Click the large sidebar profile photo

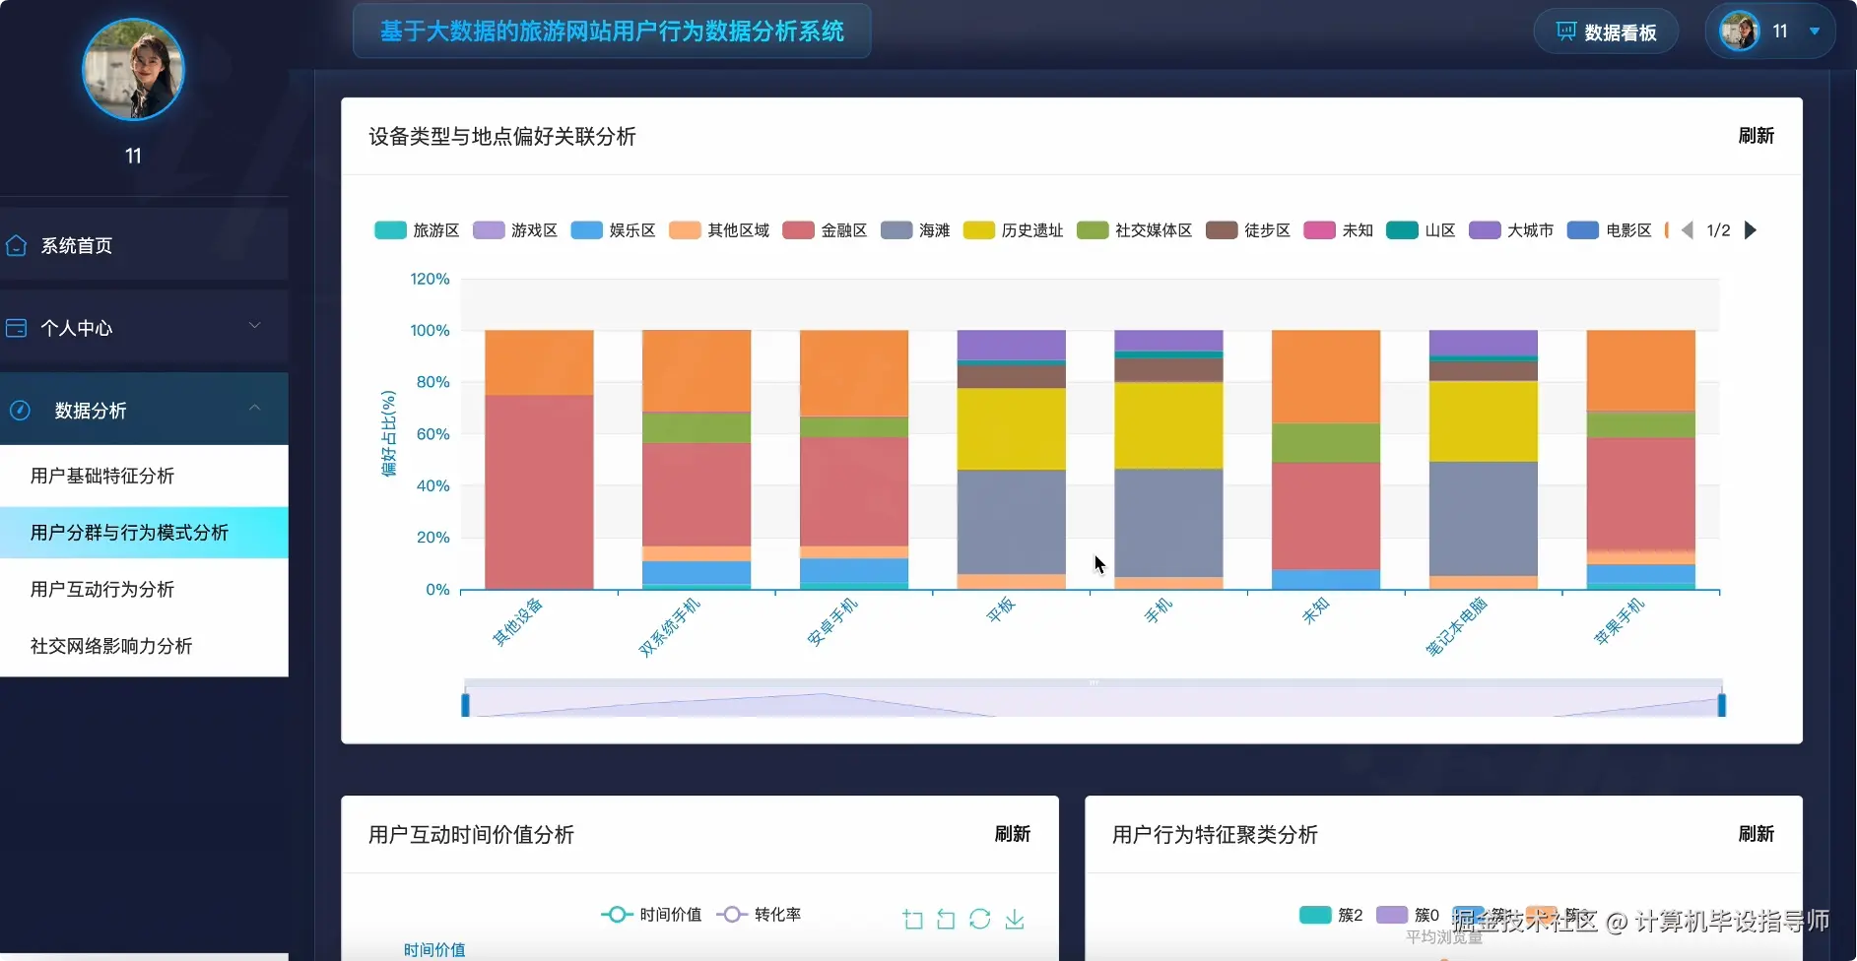tap(133, 70)
